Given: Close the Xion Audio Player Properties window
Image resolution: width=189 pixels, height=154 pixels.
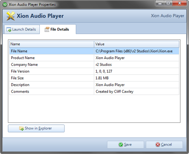Looking at the screenshot, I should coord(180,3).
